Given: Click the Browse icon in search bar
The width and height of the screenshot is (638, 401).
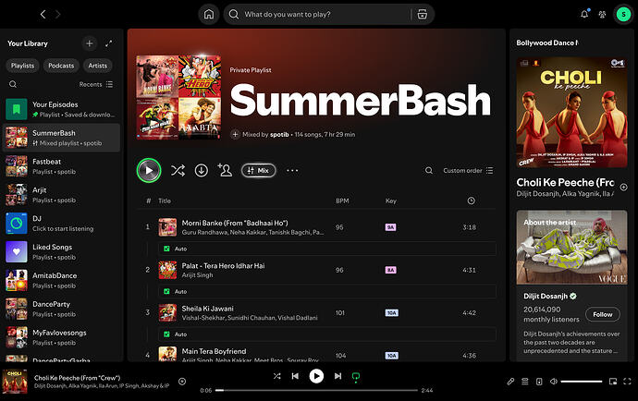Looking at the screenshot, I should 423,14.
